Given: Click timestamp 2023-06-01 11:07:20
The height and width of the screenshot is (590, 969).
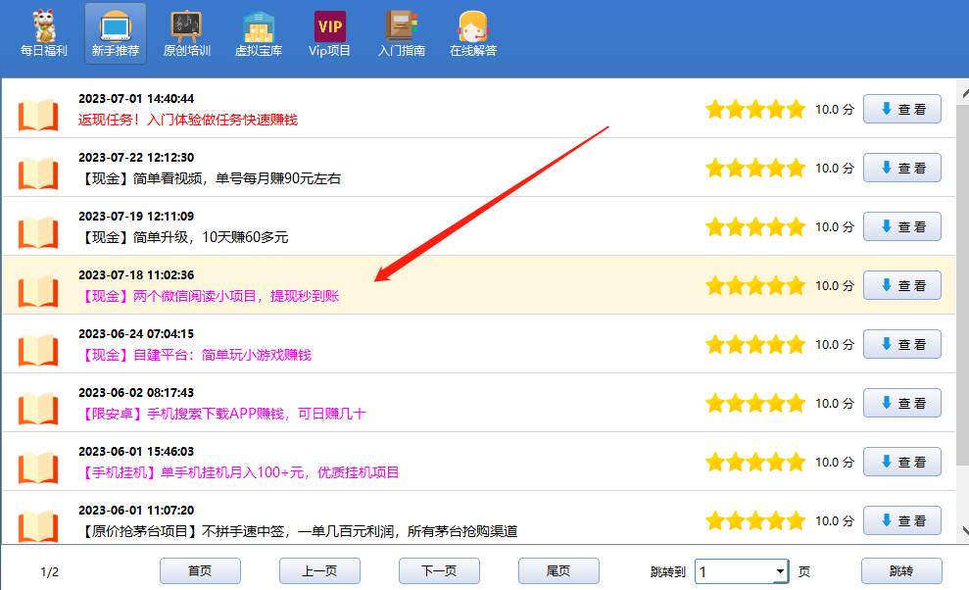Looking at the screenshot, I should (136, 510).
